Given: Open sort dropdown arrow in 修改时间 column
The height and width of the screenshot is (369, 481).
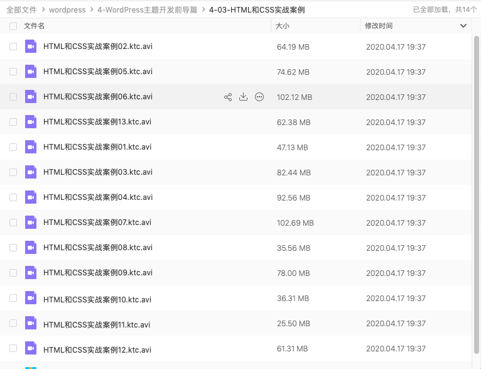Looking at the screenshot, I should (463, 26).
